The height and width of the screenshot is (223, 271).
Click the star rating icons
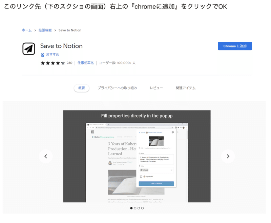click(53, 63)
